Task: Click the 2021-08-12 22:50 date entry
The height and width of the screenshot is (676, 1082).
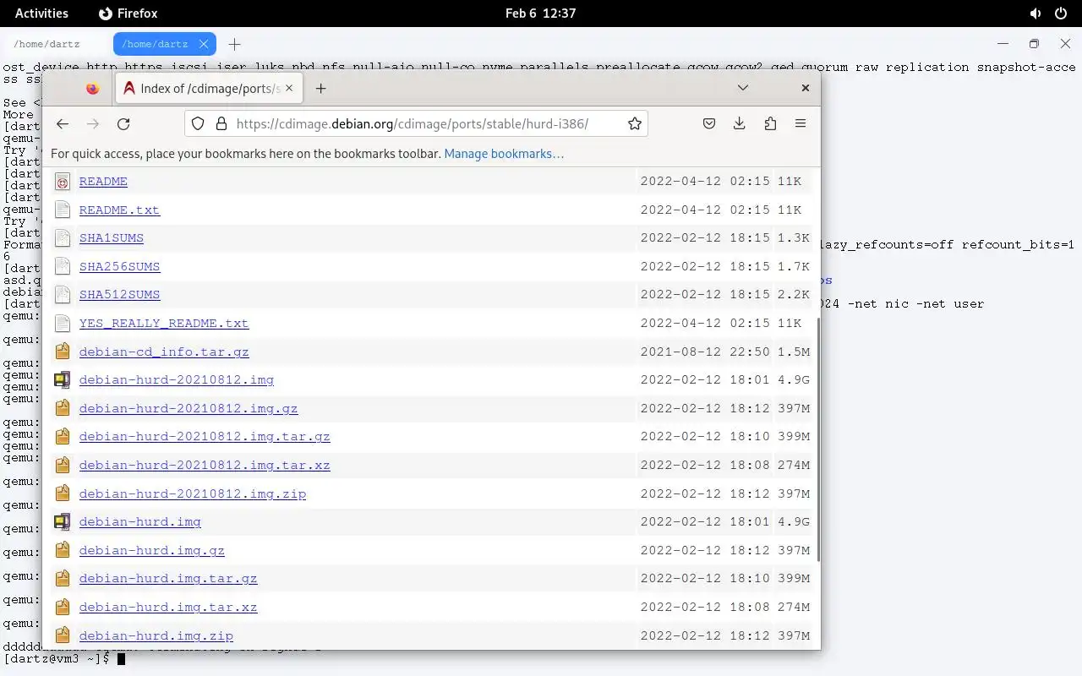Action: (705, 352)
